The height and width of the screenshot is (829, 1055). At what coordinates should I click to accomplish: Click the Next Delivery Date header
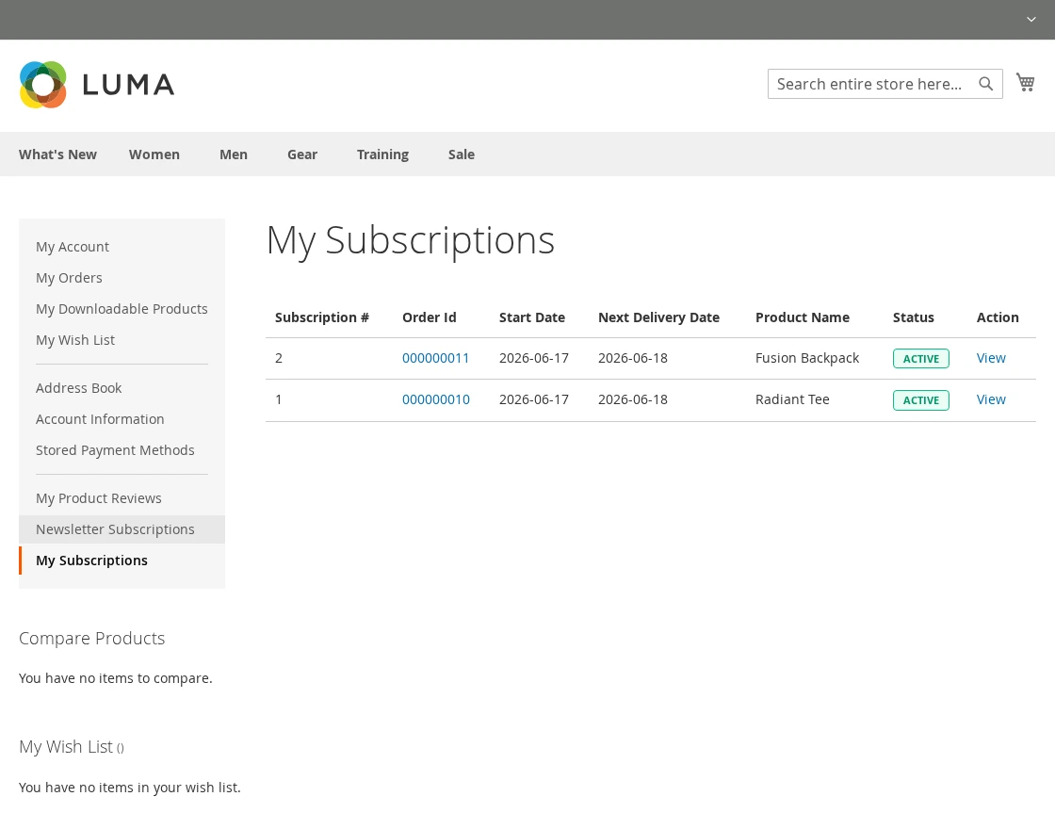[x=658, y=317]
